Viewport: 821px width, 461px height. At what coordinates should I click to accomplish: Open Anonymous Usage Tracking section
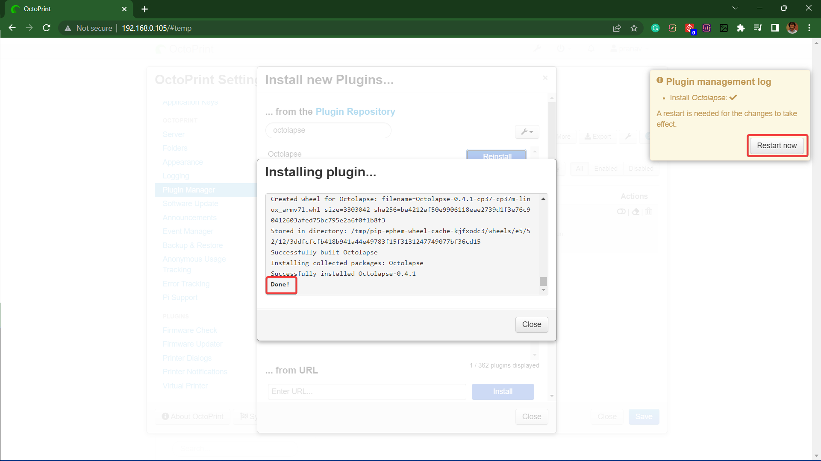click(194, 264)
